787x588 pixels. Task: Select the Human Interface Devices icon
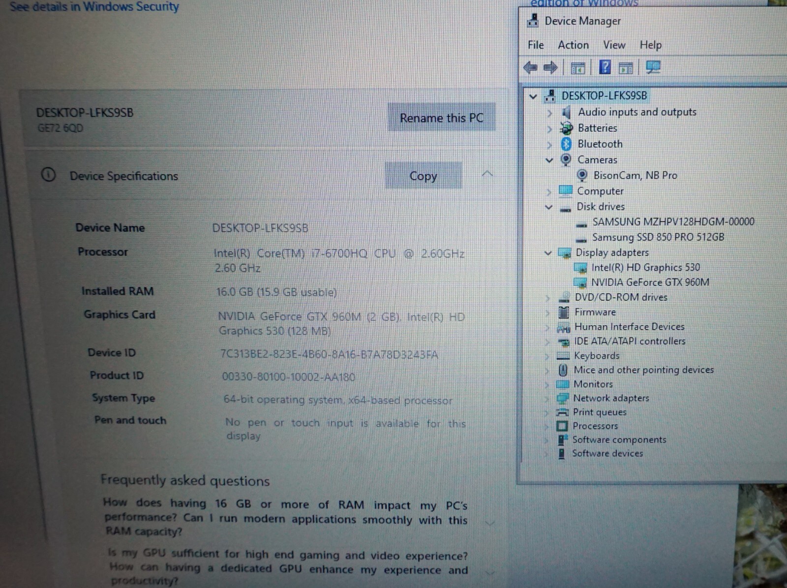tap(563, 328)
